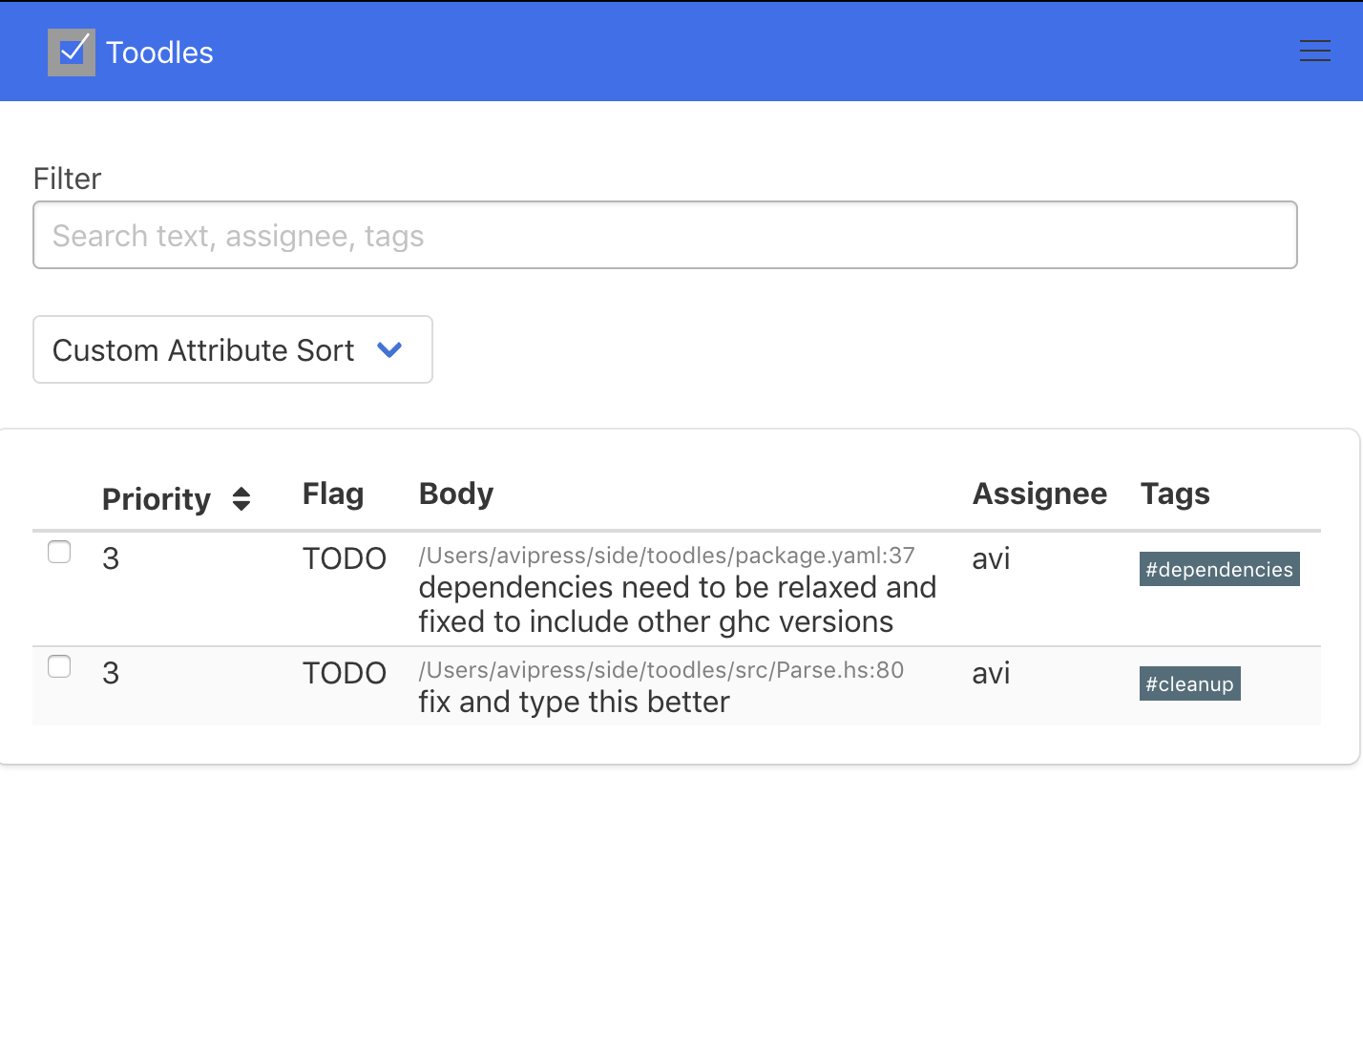Tick the checkbox for package.yaml TODO
The height and width of the screenshot is (1050, 1363).
59,553
